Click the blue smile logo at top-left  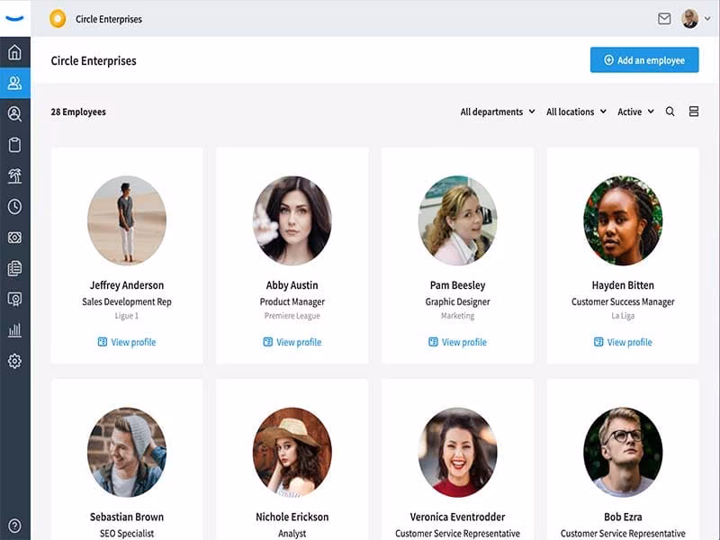(x=14, y=19)
